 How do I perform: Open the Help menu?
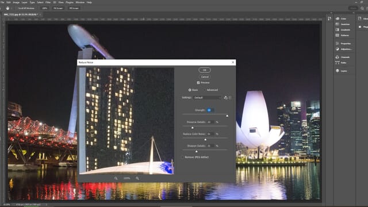89,2
